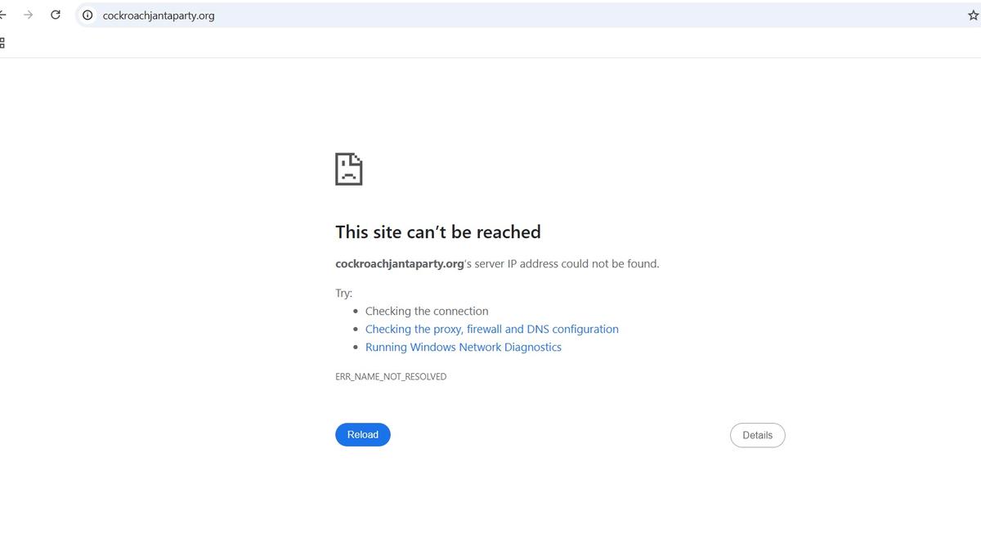
Task: Click the circular reload icon in toolbar
Action: [x=56, y=15]
